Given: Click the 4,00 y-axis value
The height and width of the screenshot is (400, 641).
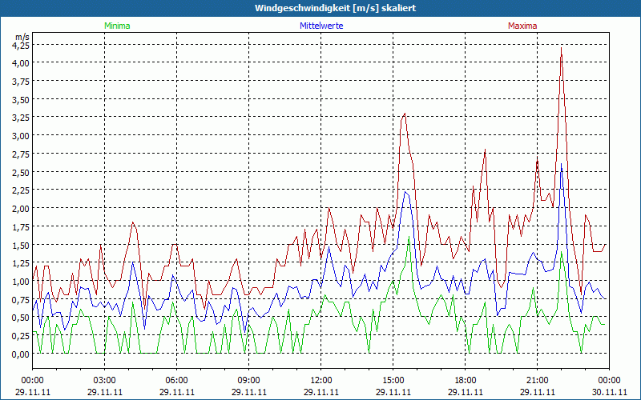Looking at the screenshot, I should (21, 63).
